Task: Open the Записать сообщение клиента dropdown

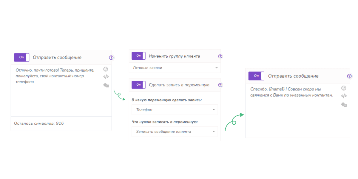Action: [x=175, y=132]
